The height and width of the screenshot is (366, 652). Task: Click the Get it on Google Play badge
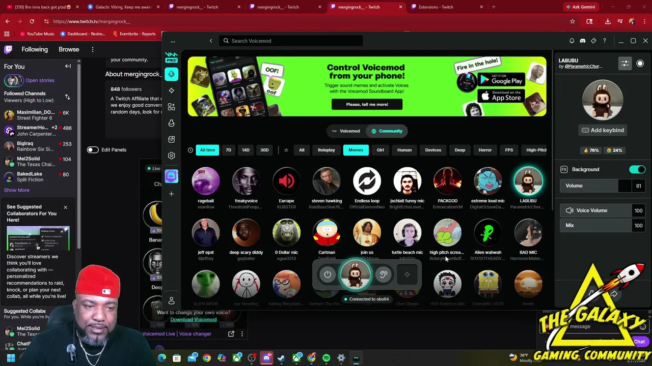(501, 79)
